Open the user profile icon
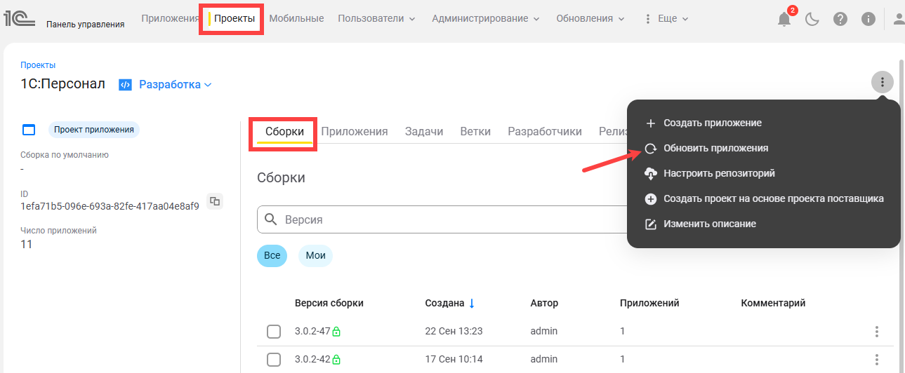 pos(898,20)
